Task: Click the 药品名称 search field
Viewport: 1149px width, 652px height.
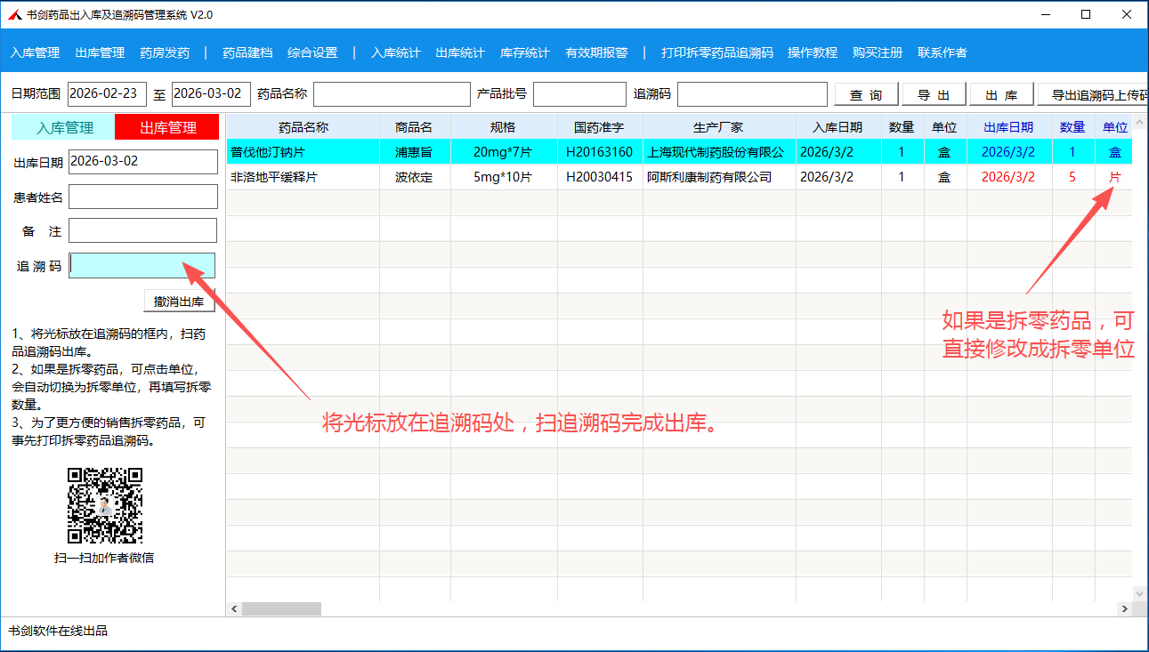Action: coord(392,94)
